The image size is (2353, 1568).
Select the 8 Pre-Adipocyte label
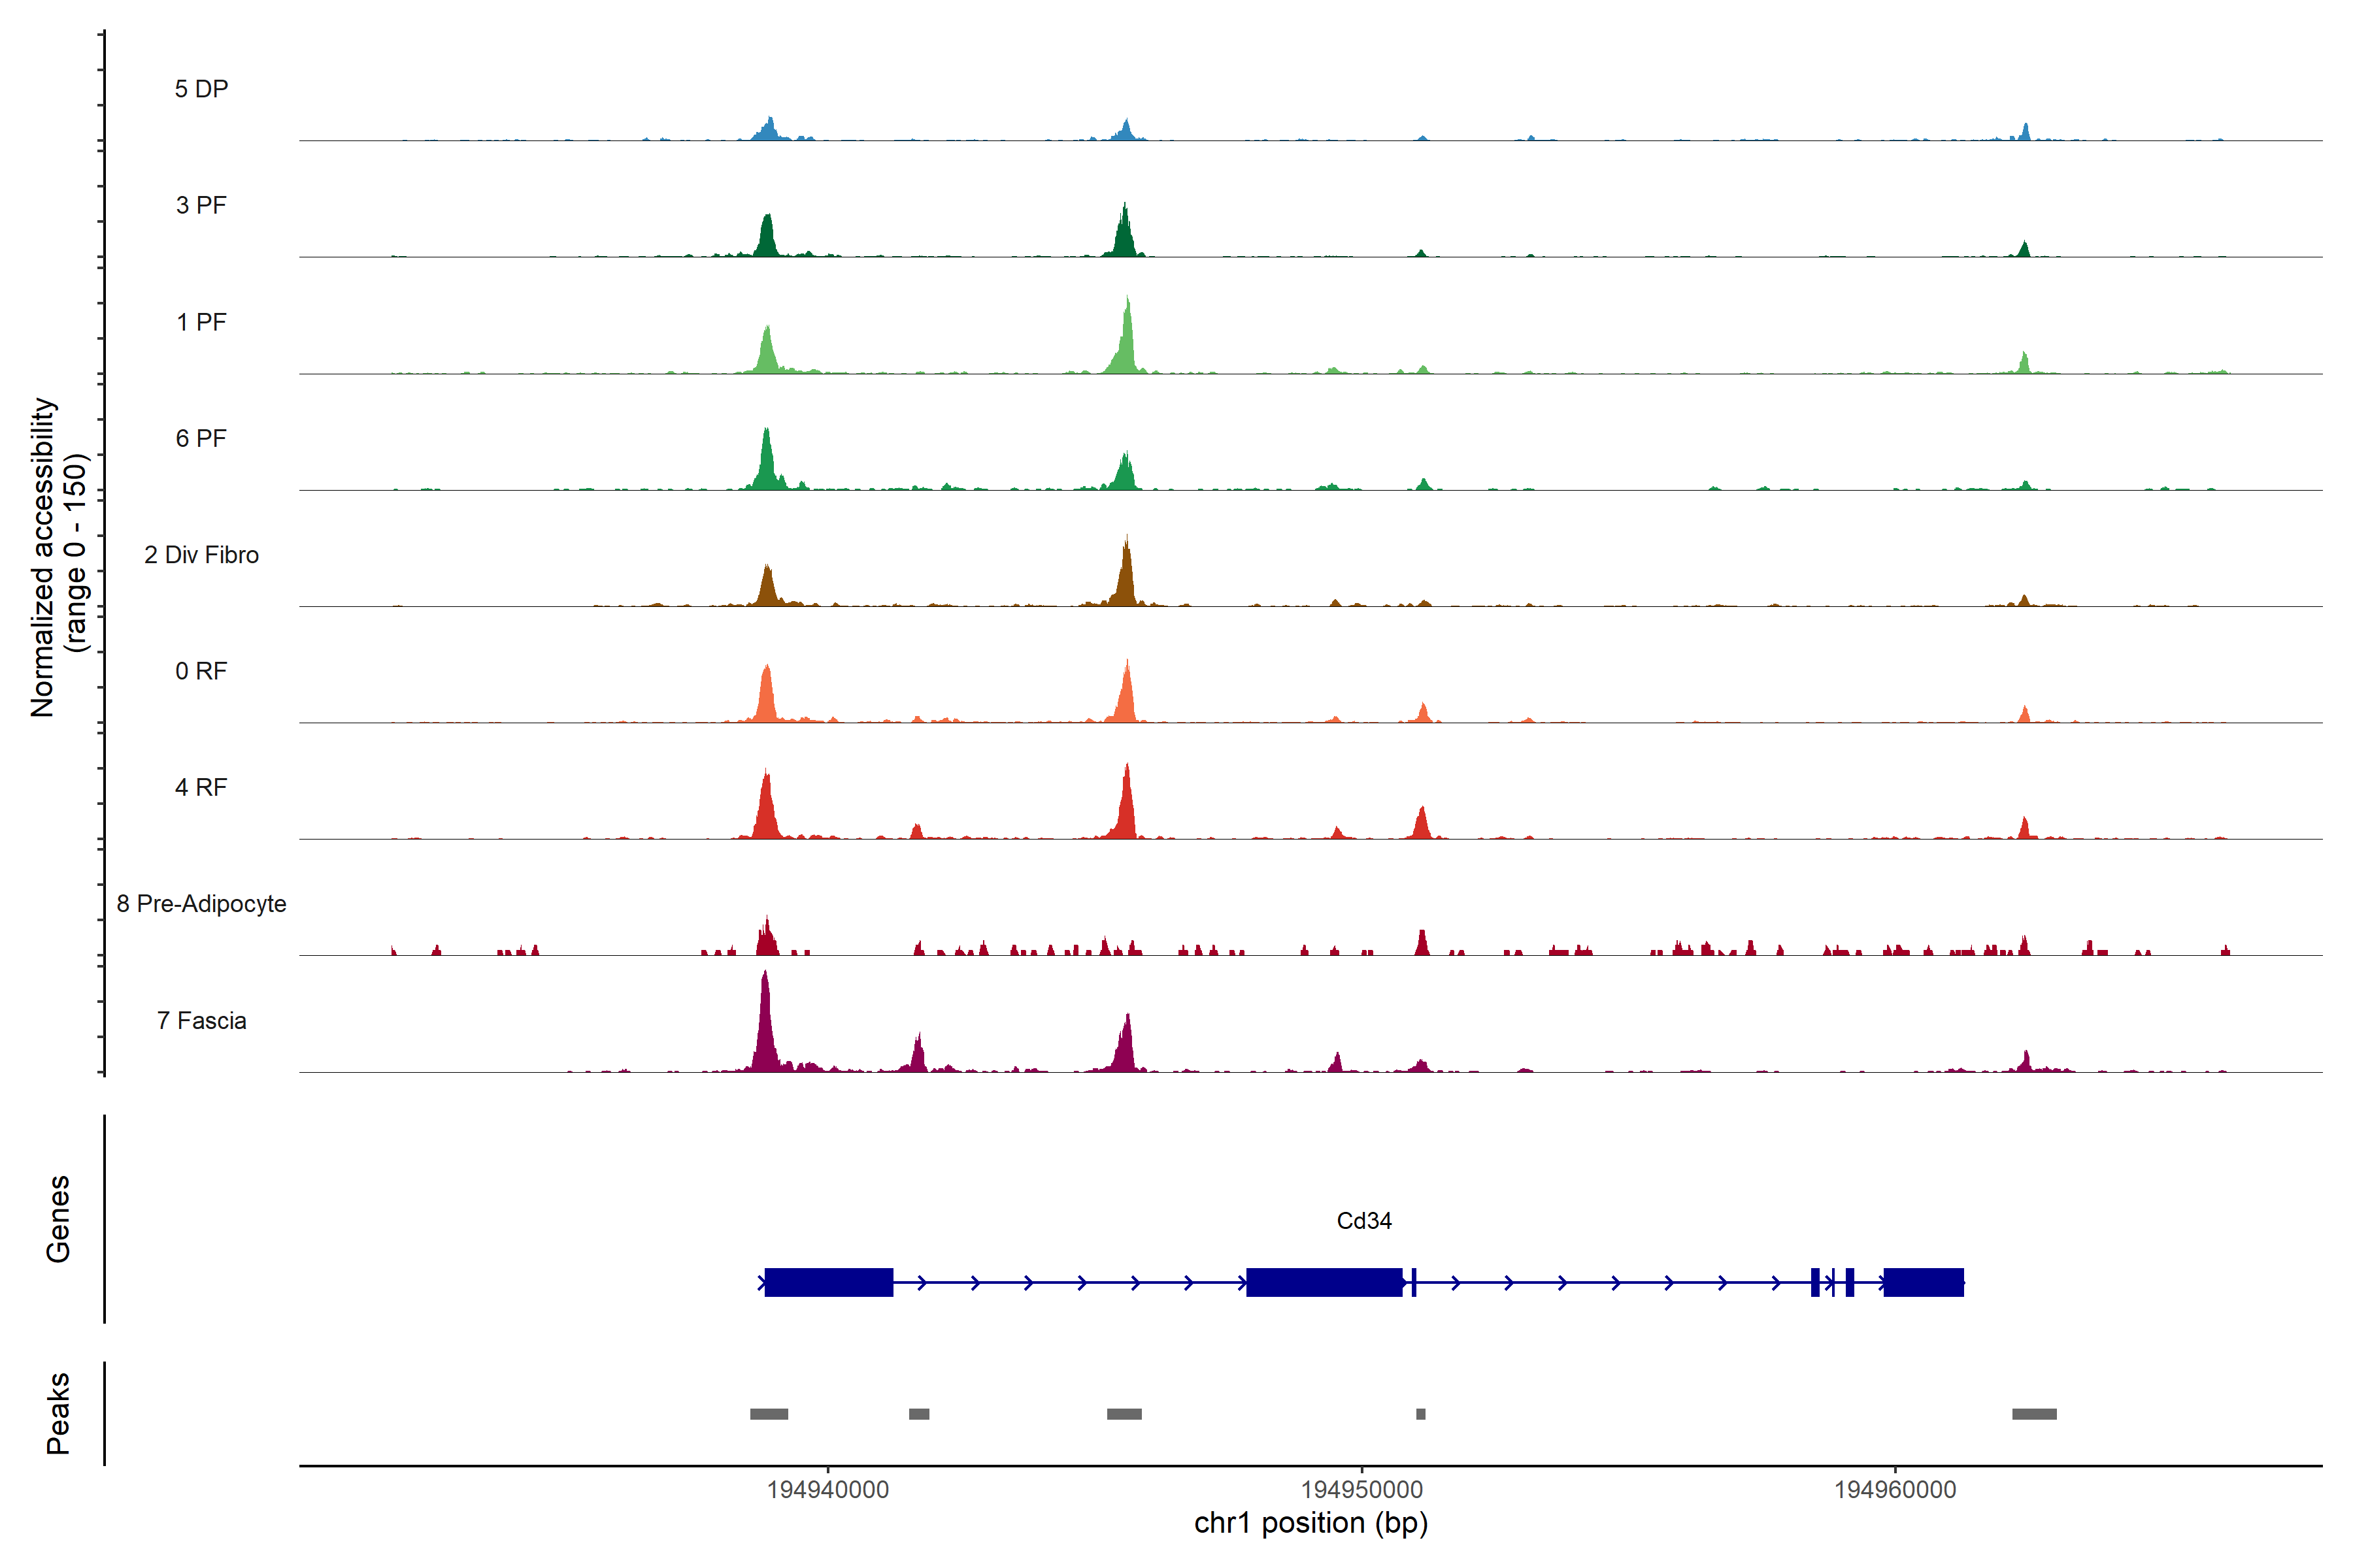[201, 904]
